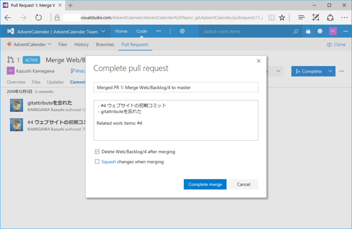Open the Edge more options ellipsis

pyautogui.click(x=345, y=18)
